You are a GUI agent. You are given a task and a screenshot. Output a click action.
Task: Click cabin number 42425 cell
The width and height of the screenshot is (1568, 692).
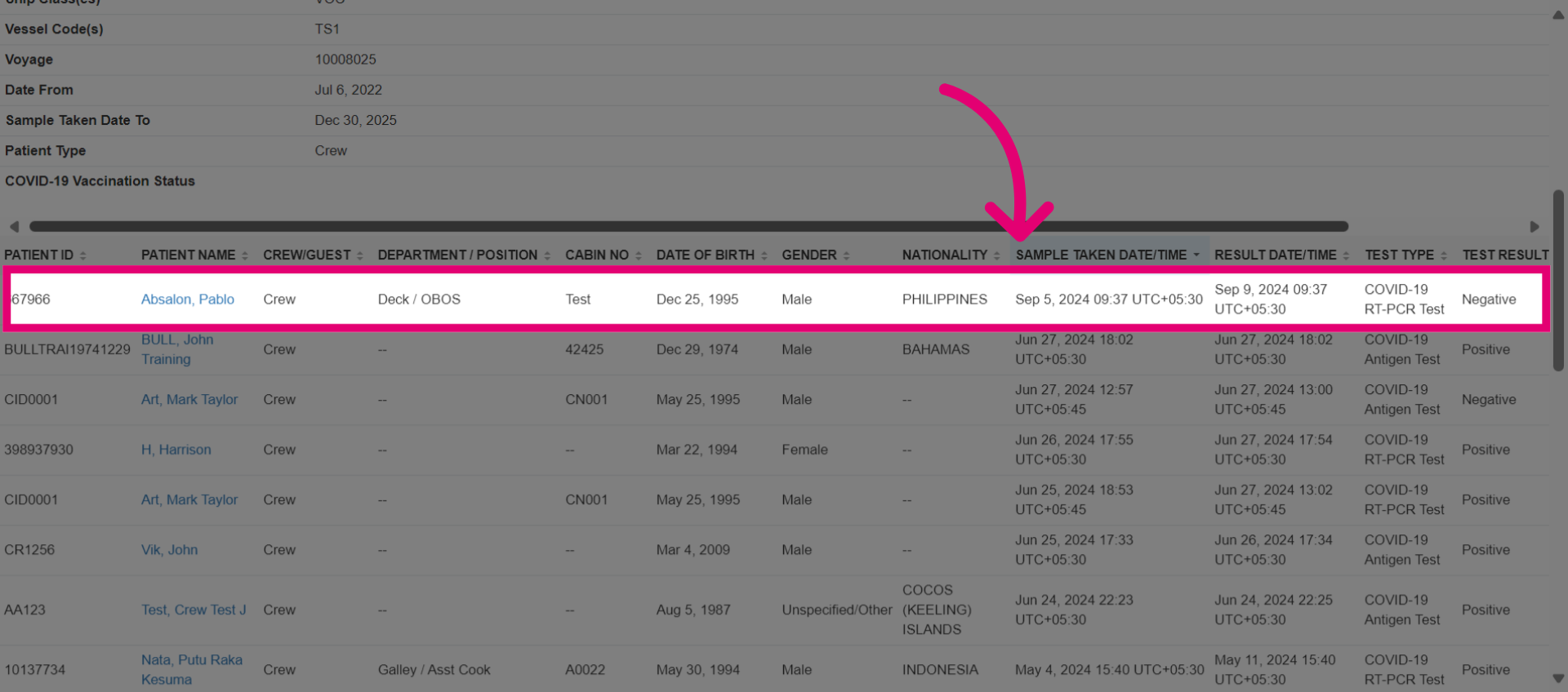click(585, 349)
